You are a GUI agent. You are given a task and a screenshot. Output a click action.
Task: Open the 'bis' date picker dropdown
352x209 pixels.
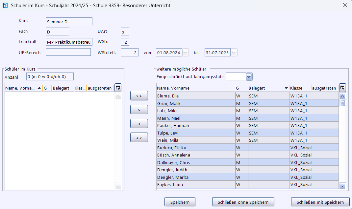tap(234, 52)
